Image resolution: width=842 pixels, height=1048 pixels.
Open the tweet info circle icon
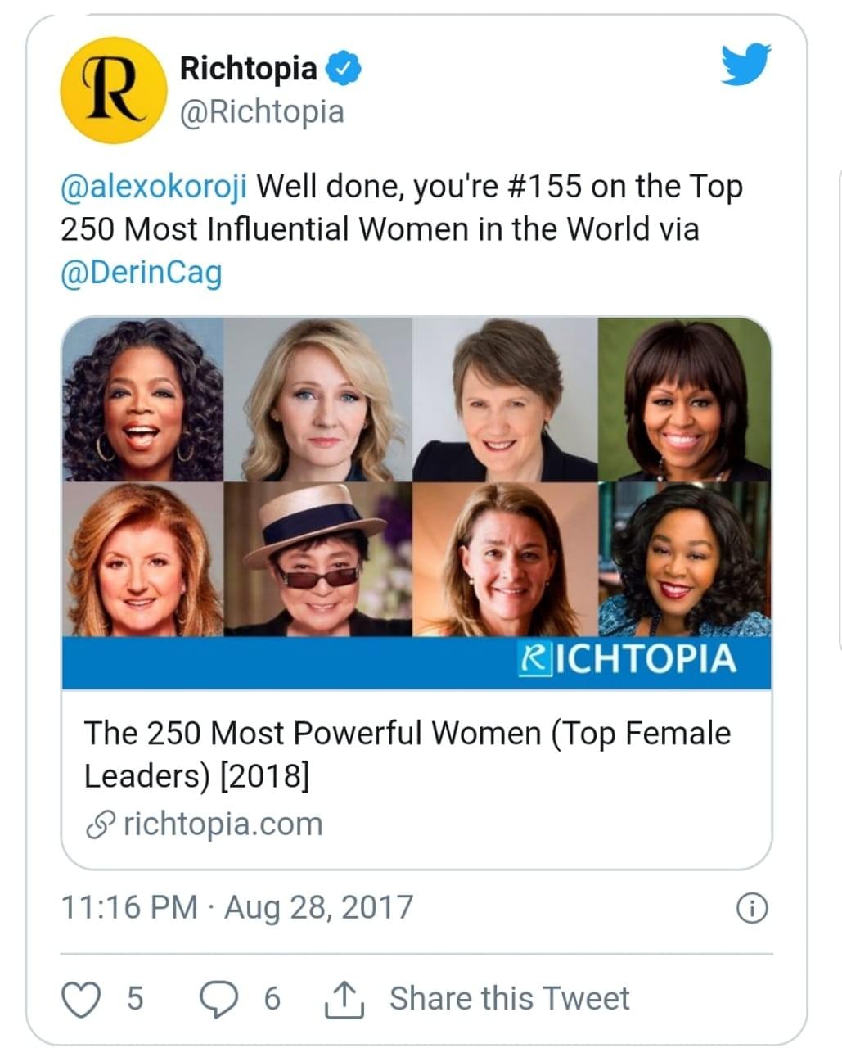point(752,908)
